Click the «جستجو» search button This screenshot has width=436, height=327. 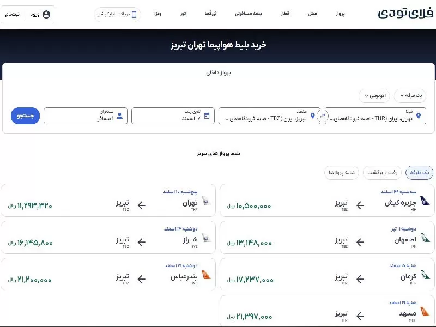pyautogui.click(x=25, y=116)
